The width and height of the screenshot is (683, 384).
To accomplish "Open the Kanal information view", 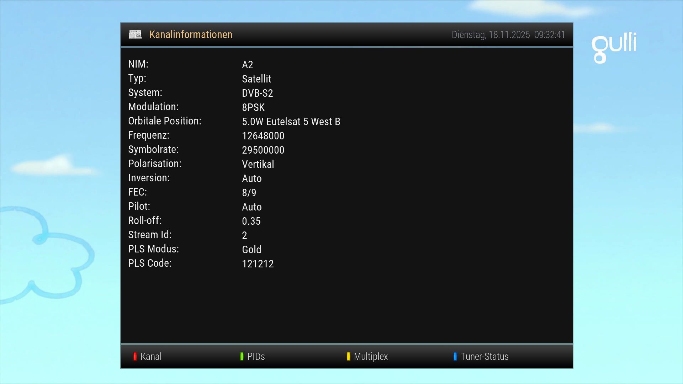I will pos(148,356).
